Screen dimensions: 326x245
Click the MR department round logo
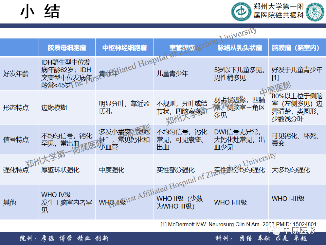click(315, 12)
